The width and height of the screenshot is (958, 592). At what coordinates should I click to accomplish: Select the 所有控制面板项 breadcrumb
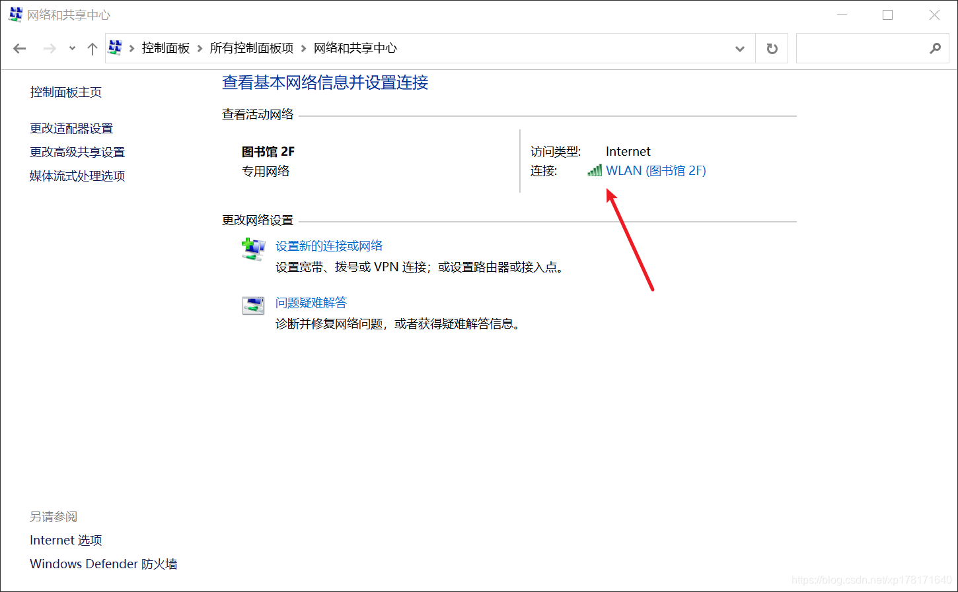(x=252, y=48)
